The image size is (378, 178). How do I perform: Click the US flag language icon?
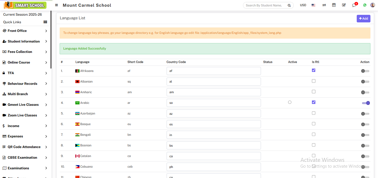pos(313,5)
